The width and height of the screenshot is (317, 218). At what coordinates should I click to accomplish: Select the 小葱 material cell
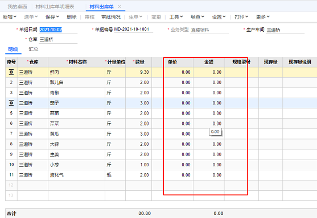tap(77, 165)
